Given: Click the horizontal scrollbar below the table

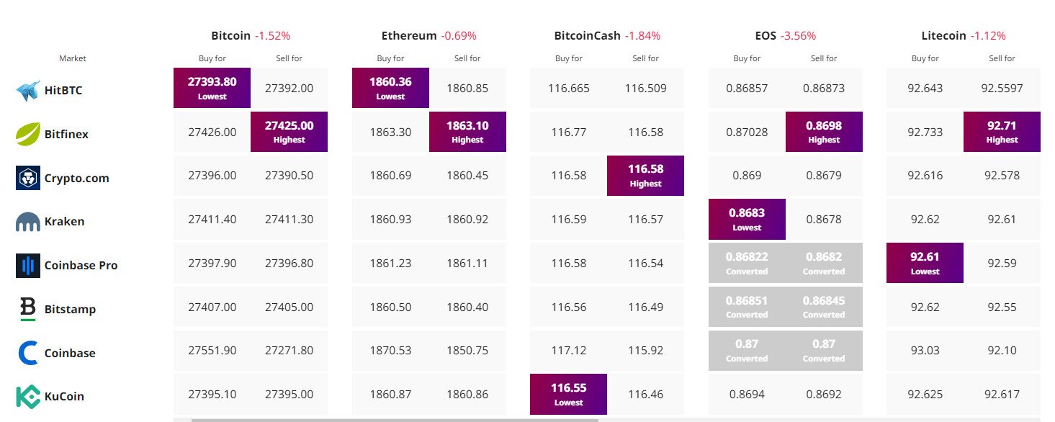Looking at the screenshot, I should [x=395, y=419].
